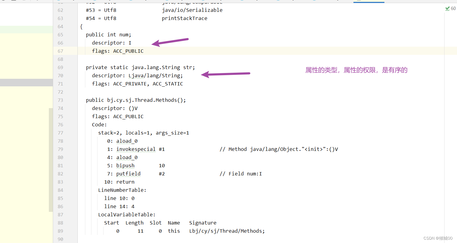Click the "putfield" instruction
Screen dimensions: 457x243
[x=128, y=174]
